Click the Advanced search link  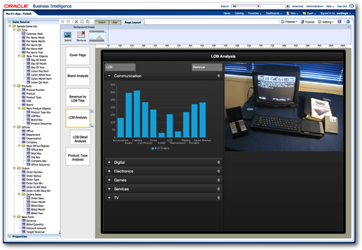[297, 6]
